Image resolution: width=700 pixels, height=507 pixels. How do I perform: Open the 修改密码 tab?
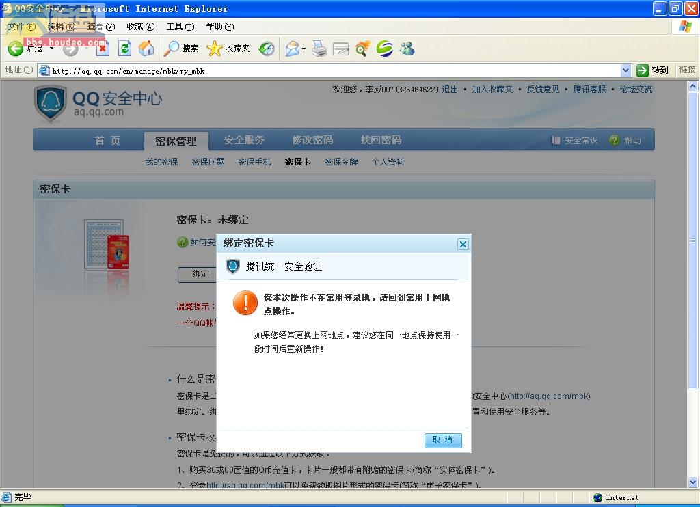click(x=312, y=140)
